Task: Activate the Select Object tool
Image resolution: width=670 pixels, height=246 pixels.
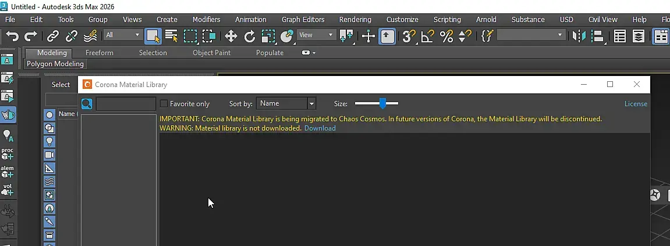Action: (153, 36)
